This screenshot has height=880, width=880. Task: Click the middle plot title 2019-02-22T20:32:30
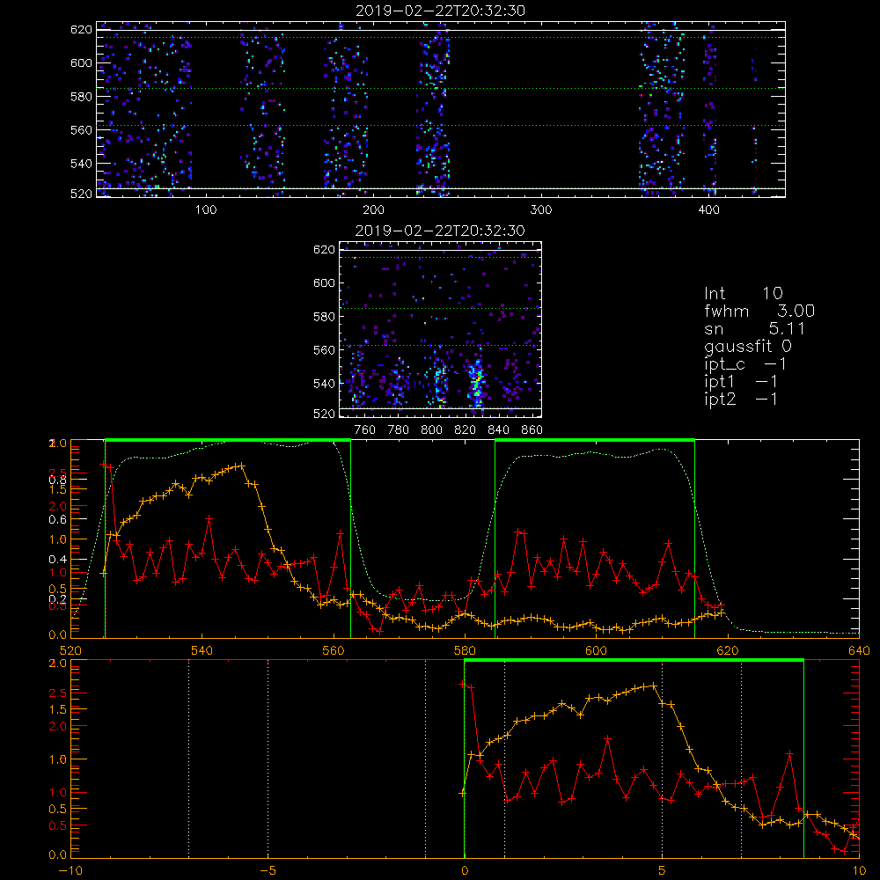click(x=441, y=231)
